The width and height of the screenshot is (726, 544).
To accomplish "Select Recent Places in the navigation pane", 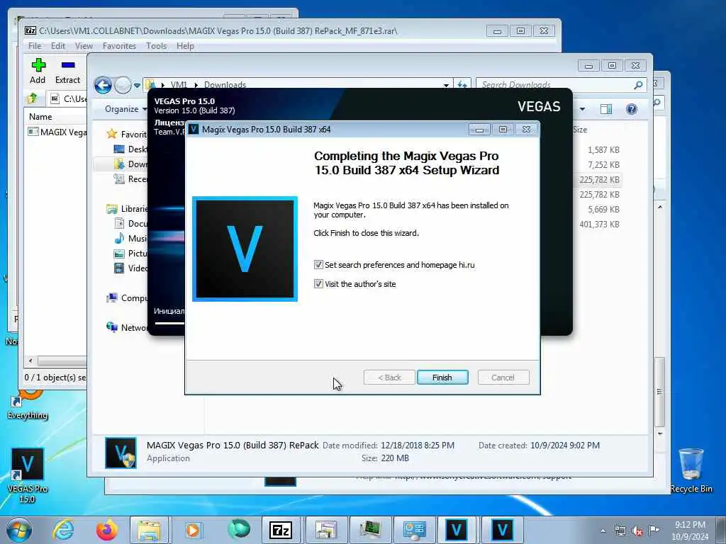I will tap(130, 179).
